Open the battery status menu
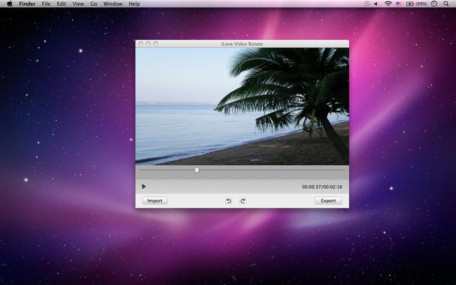Screen dimensions: 456x285 (416, 4)
